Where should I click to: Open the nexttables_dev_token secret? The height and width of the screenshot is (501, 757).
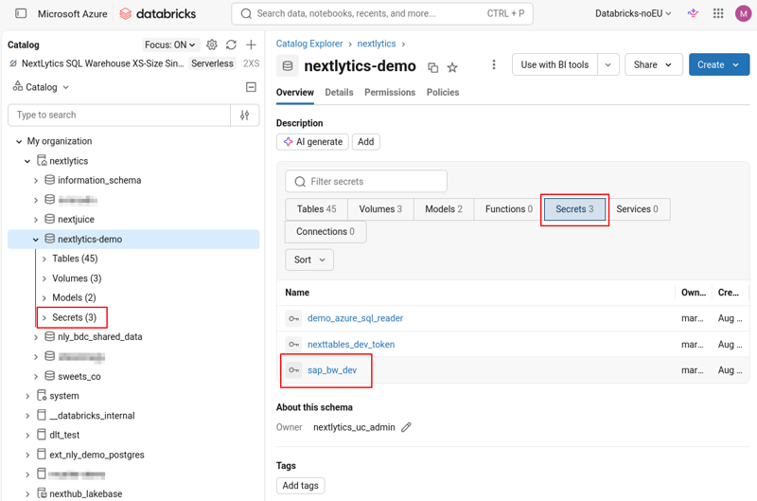tap(351, 345)
